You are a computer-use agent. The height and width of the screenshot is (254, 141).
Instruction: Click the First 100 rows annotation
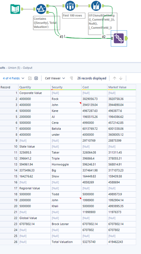74,16
